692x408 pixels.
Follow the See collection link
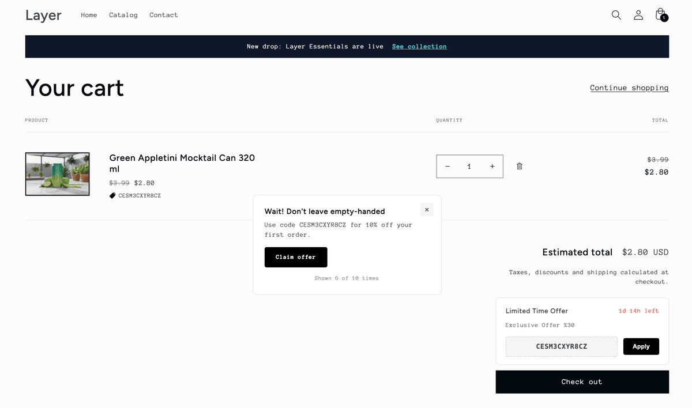(419, 46)
